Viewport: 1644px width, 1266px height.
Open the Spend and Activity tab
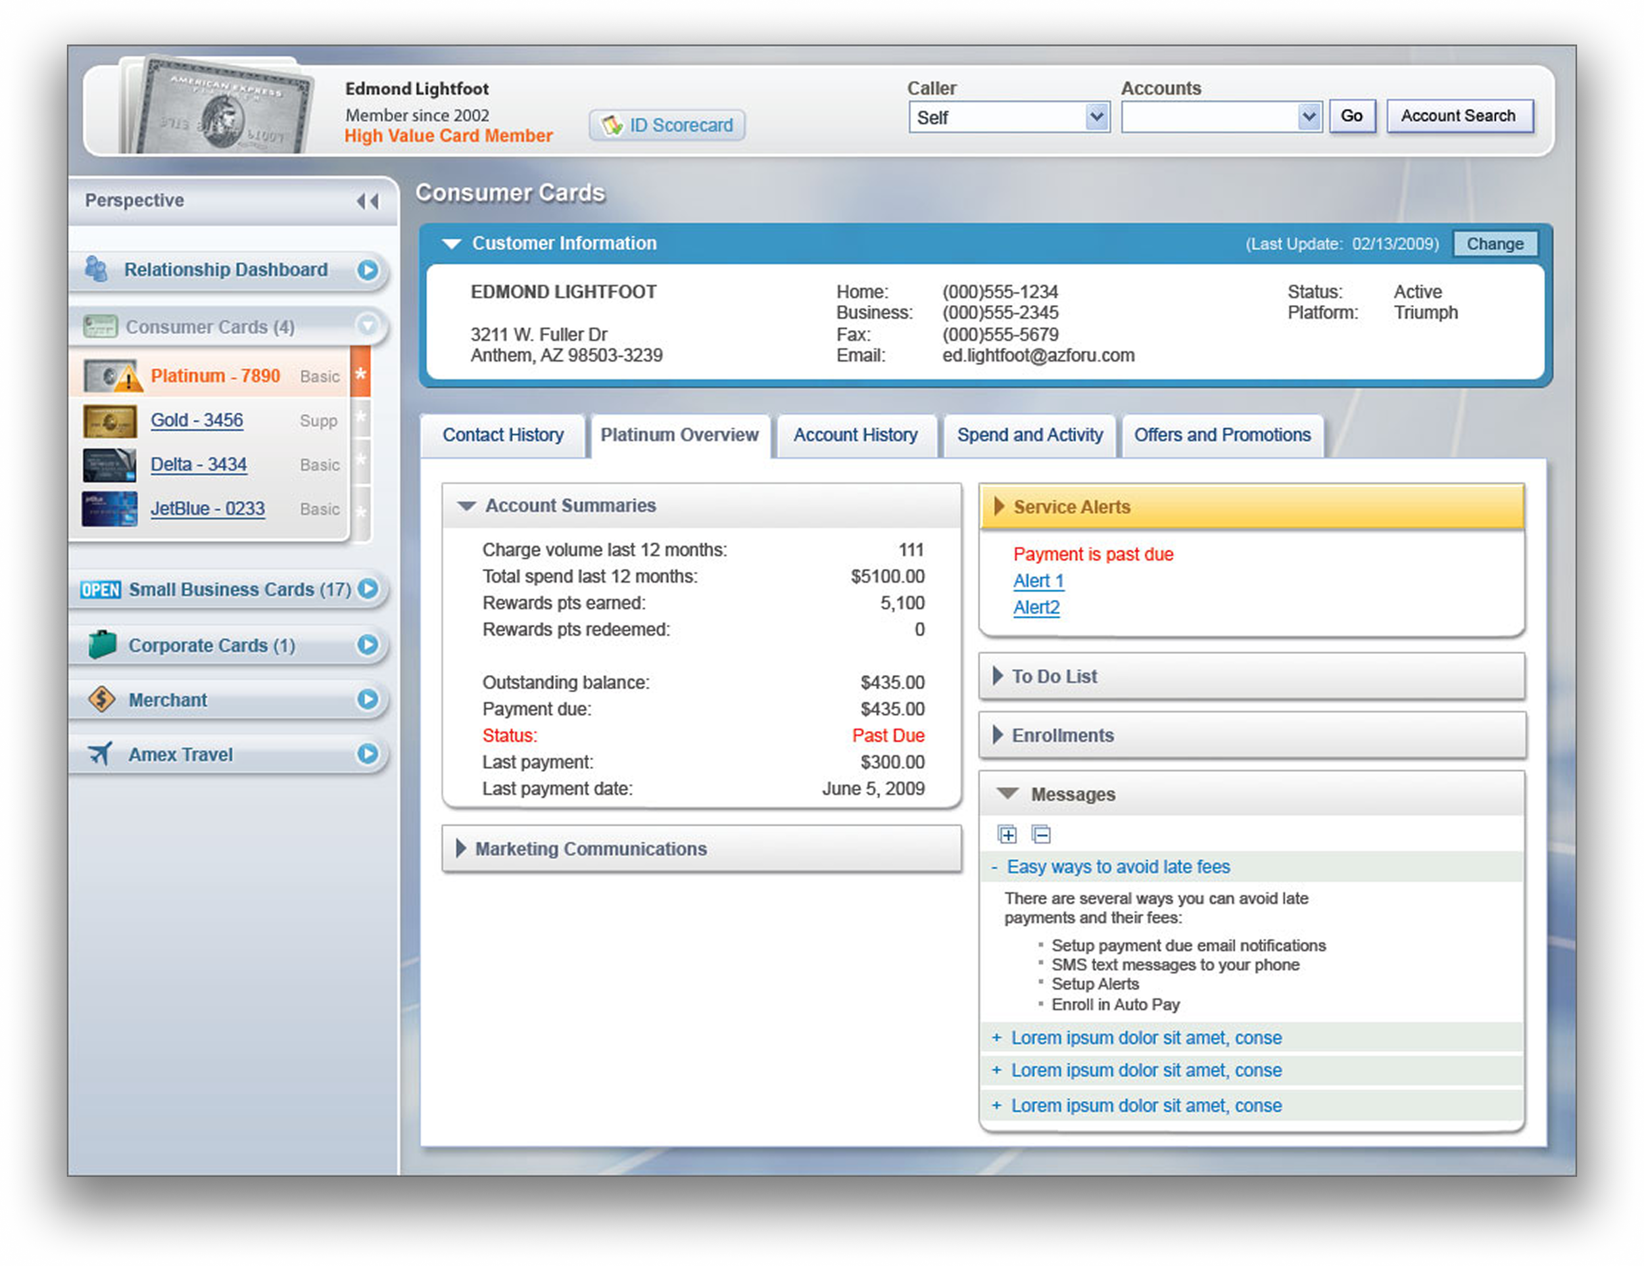(x=1029, y=434)
